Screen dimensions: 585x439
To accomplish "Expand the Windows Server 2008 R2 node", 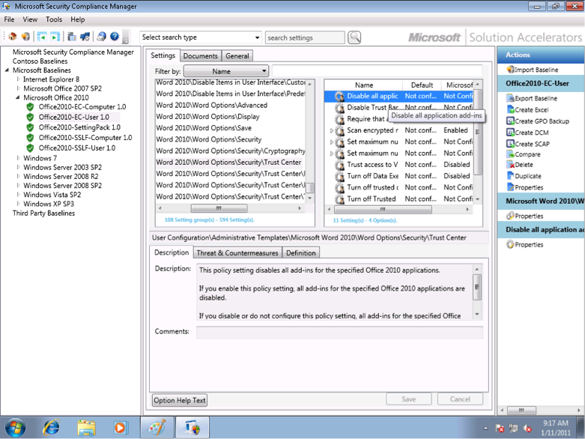I will click(18, 176).
